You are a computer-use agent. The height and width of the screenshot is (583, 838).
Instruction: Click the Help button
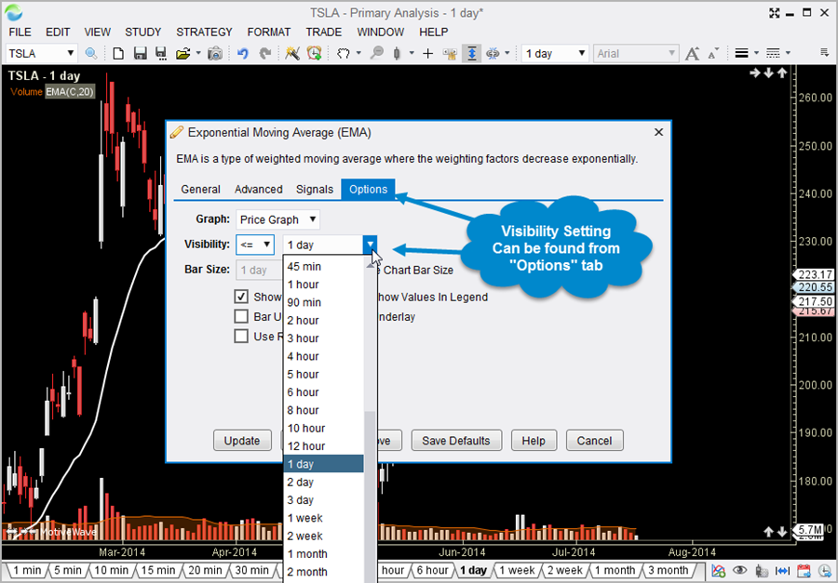coord(534,441)
